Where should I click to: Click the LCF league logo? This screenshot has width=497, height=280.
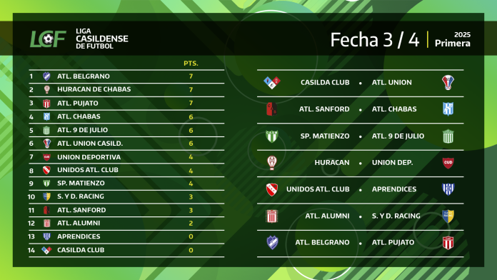click(48, 39)
